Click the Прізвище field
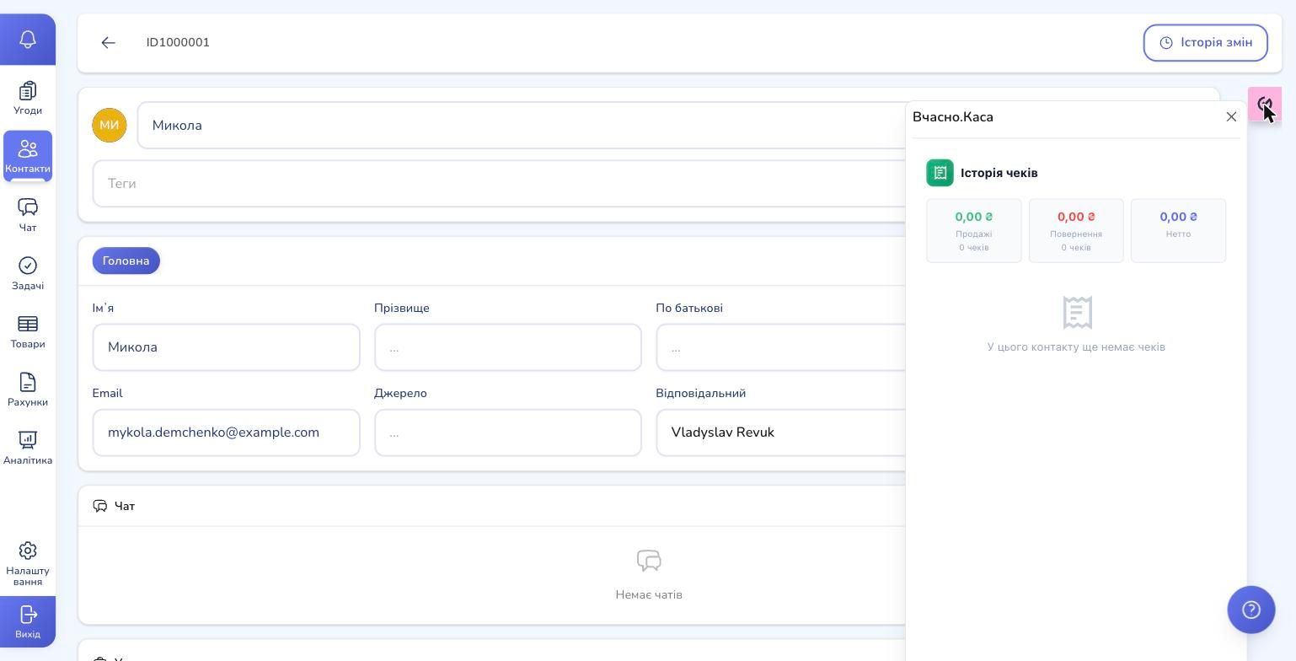The height and width of the screenshot is (661, 1296). point(508,347)
